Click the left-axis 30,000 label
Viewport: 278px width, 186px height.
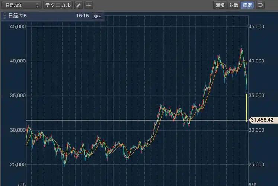pos(18,130)
